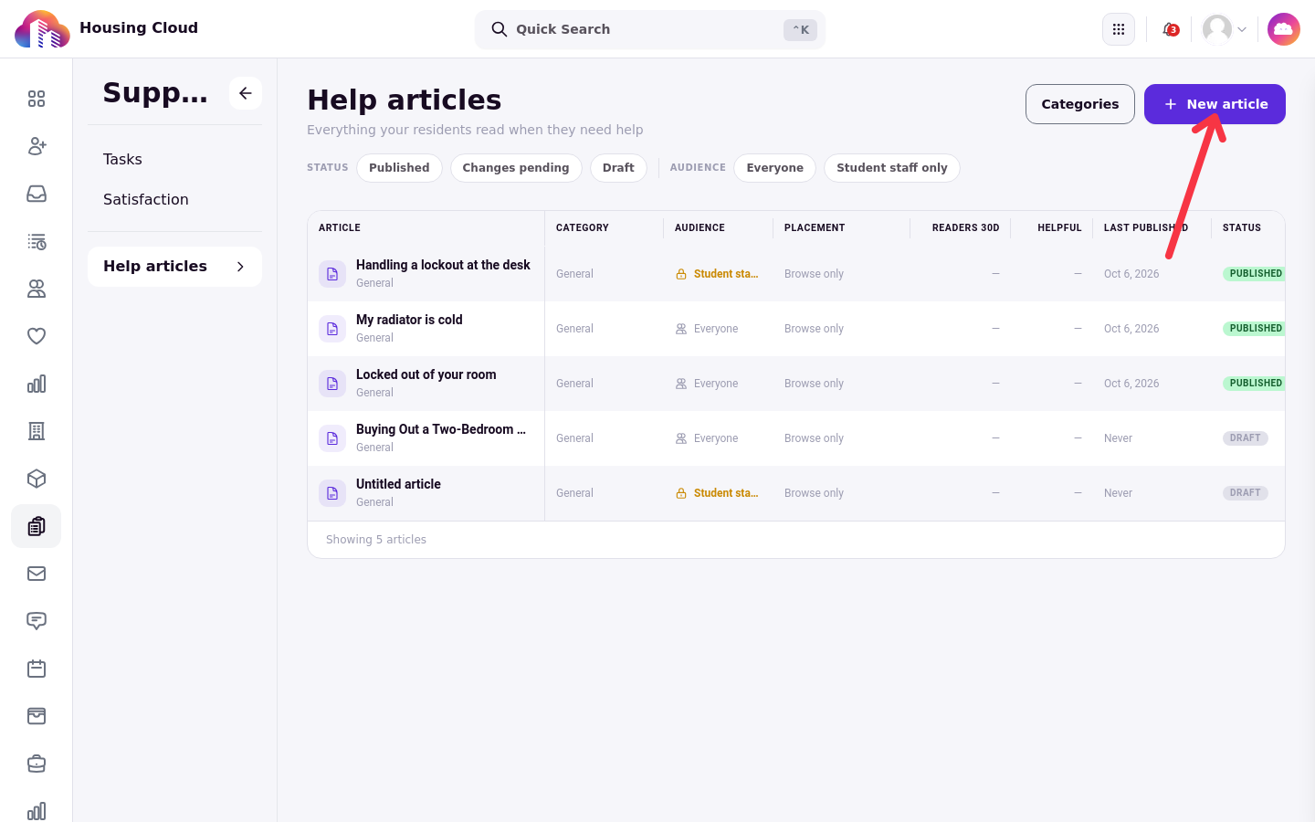Screen dimensions: 1315x822
Task: Click the add person icon in sidebar
Action: (37, 146)
